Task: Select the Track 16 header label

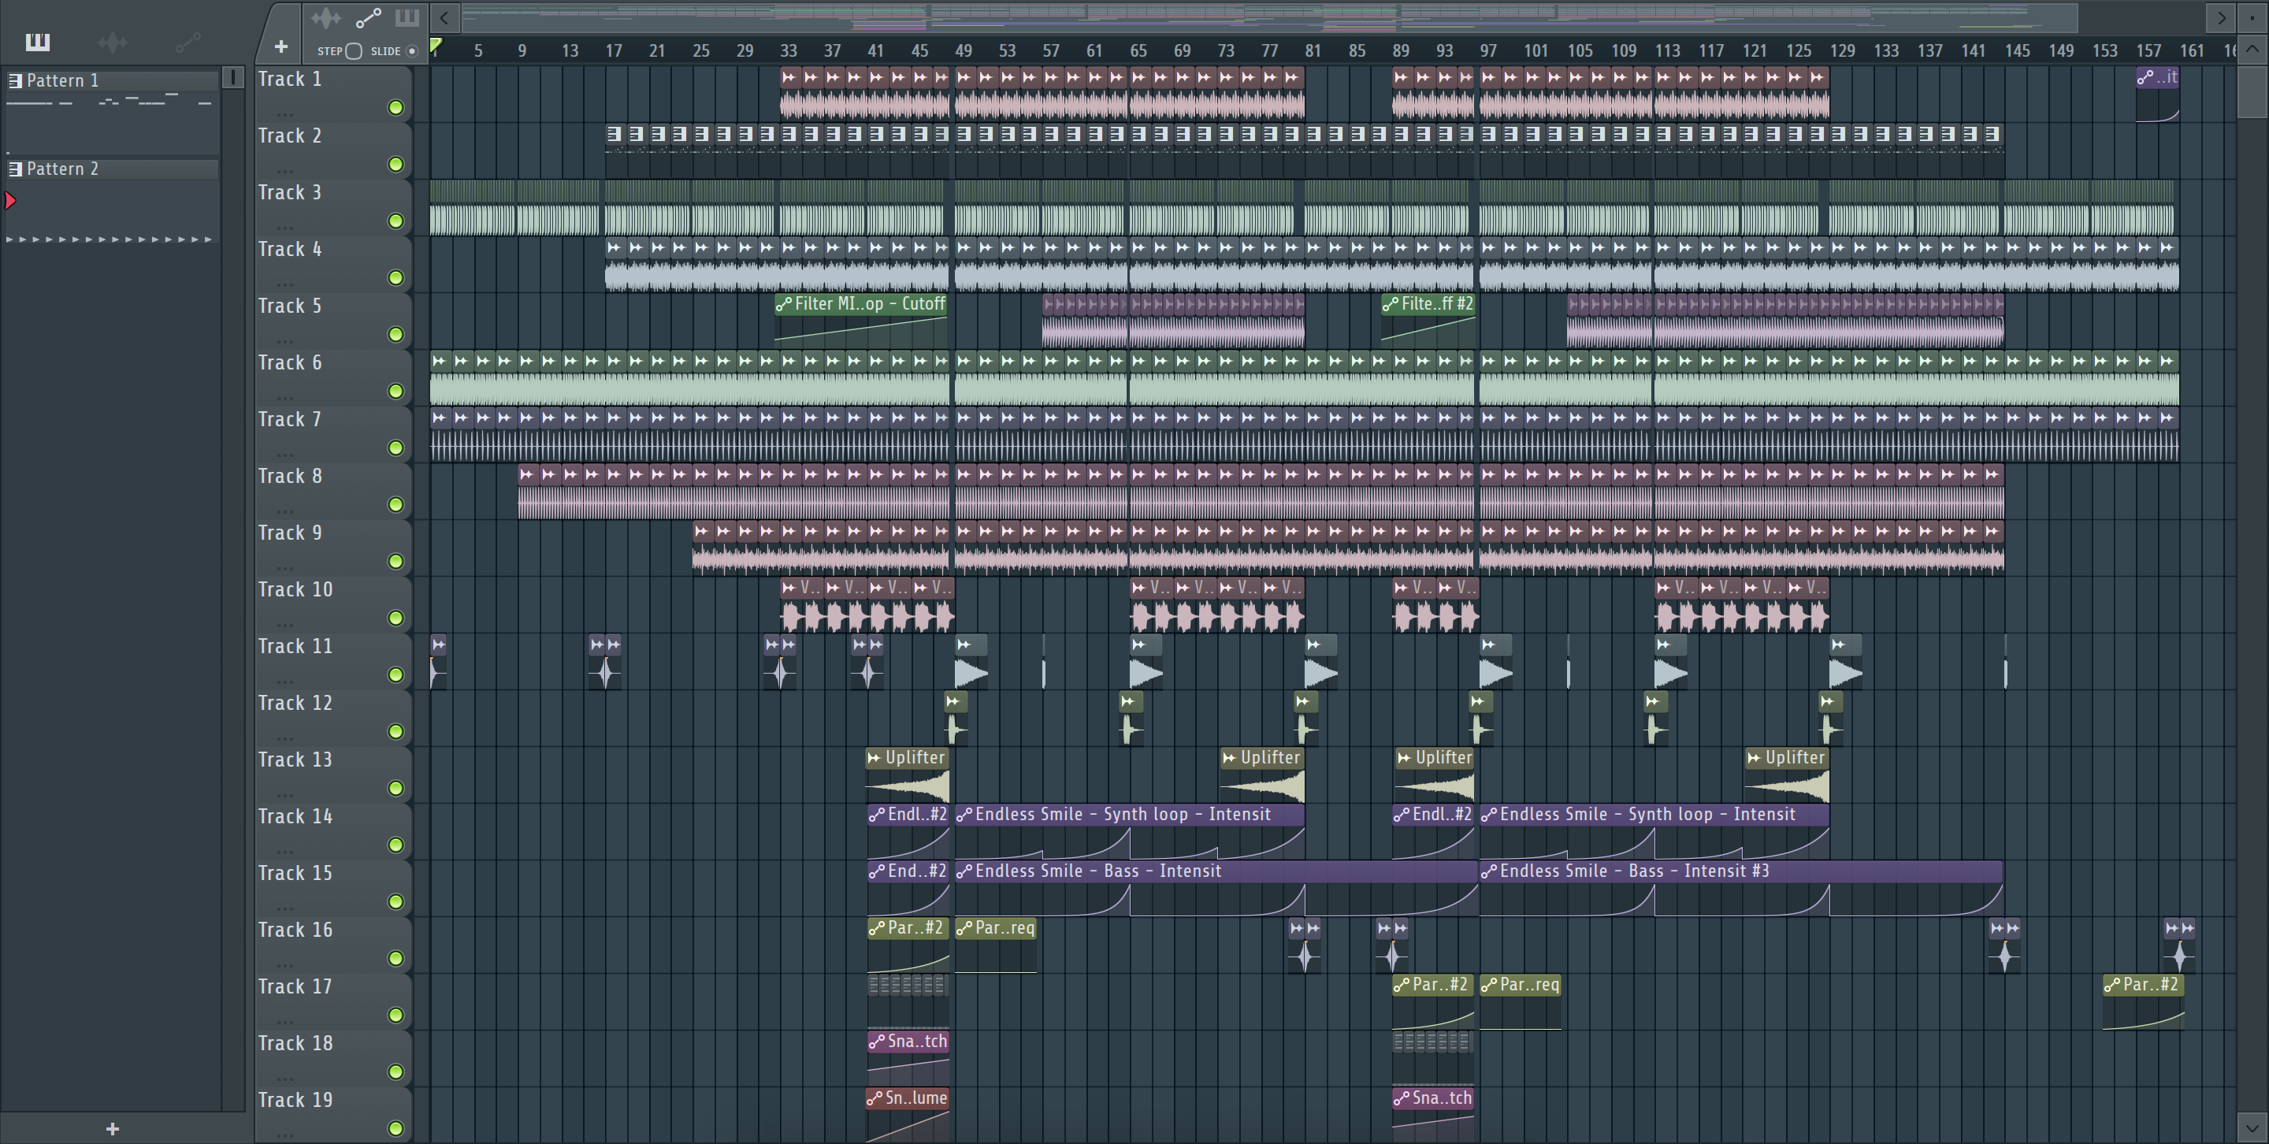Action: (x=295, y=930)
